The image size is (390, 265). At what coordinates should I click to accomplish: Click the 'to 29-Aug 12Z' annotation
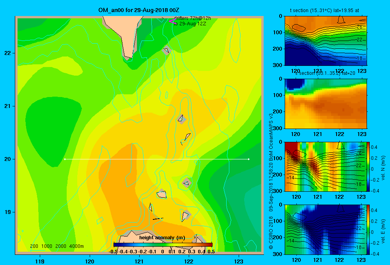click(190, 24)
